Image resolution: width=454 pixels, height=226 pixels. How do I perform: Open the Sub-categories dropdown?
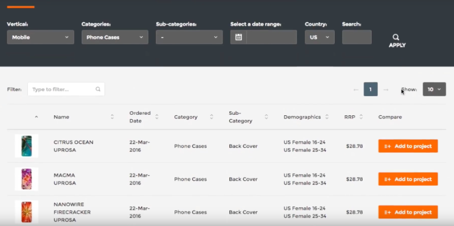coord(190,37)
